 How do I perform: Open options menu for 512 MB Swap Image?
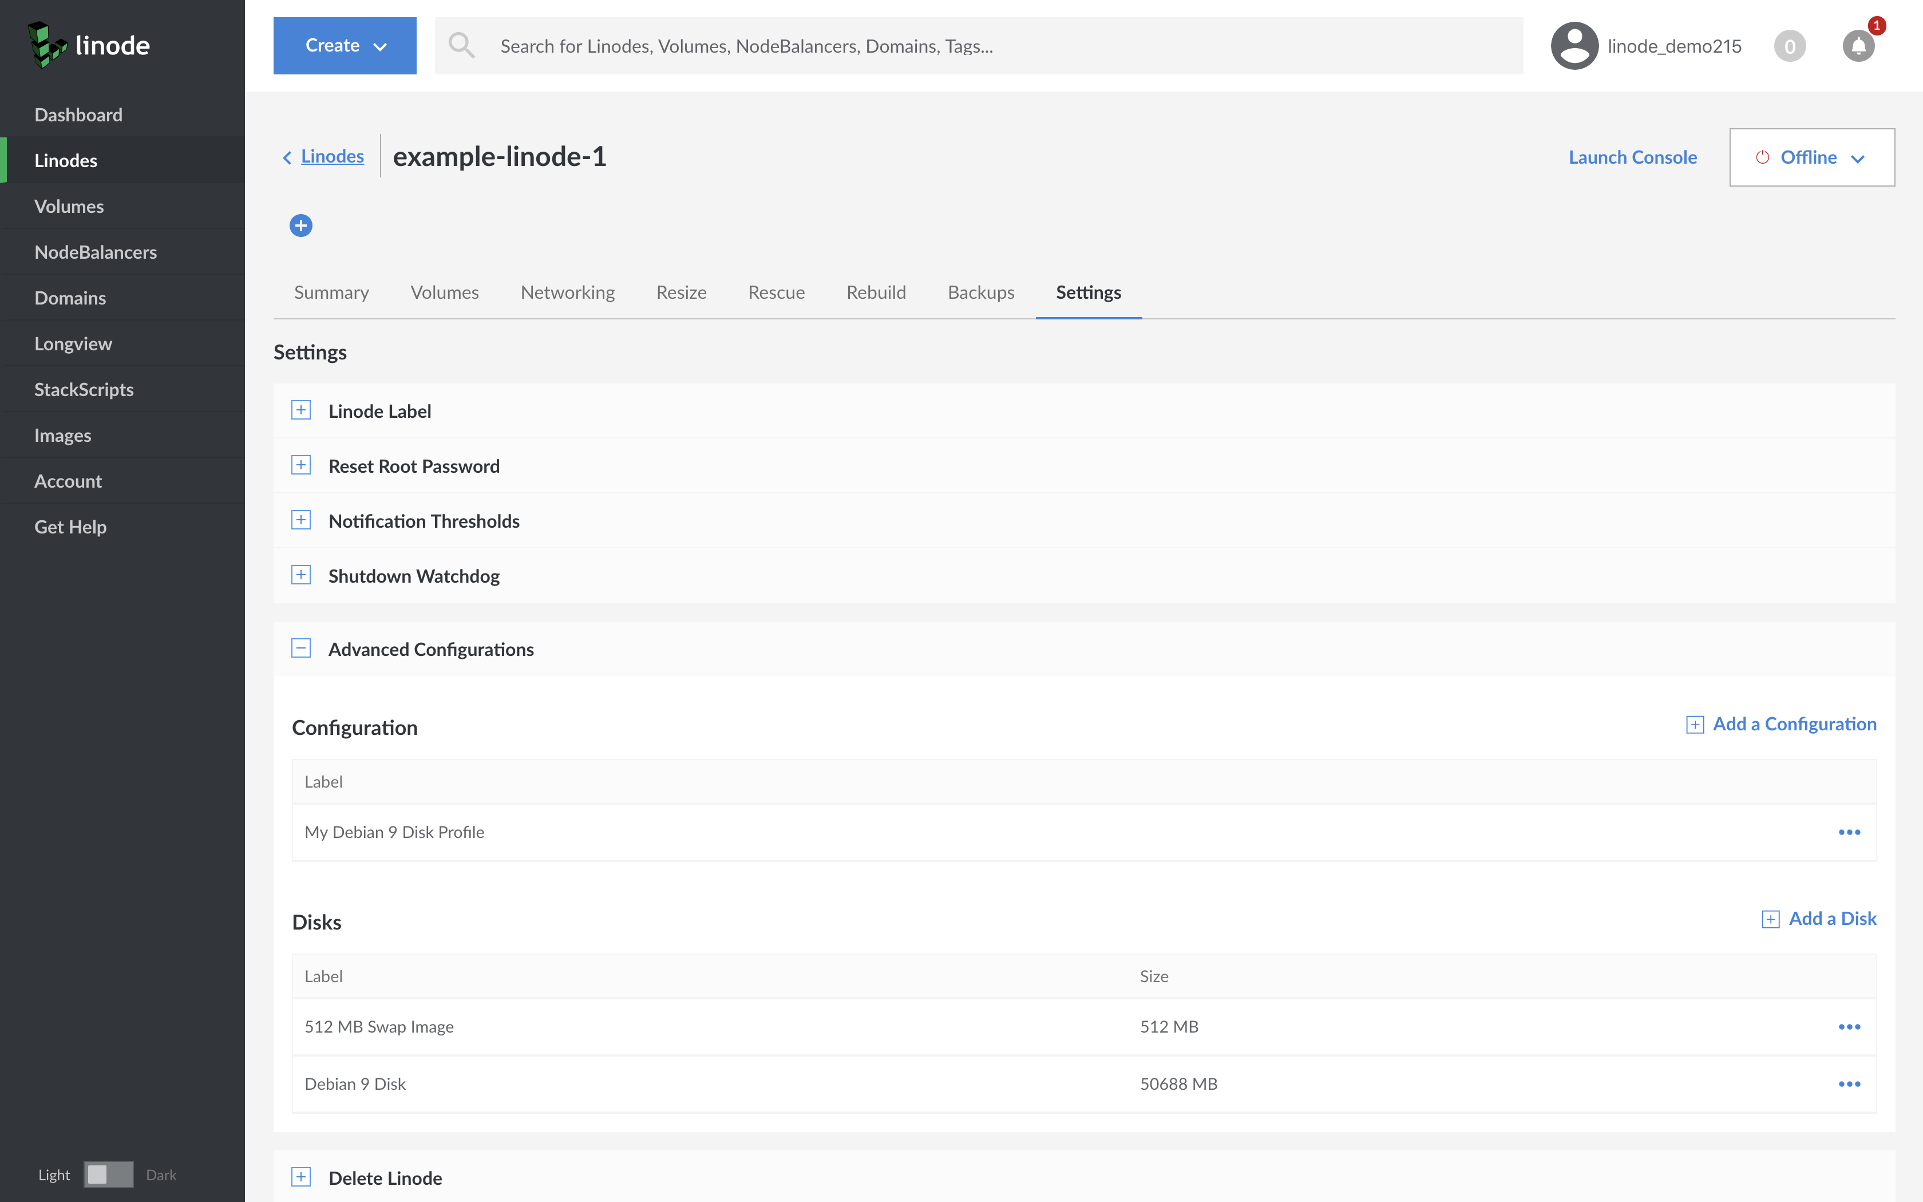tap(1850, 1026)
